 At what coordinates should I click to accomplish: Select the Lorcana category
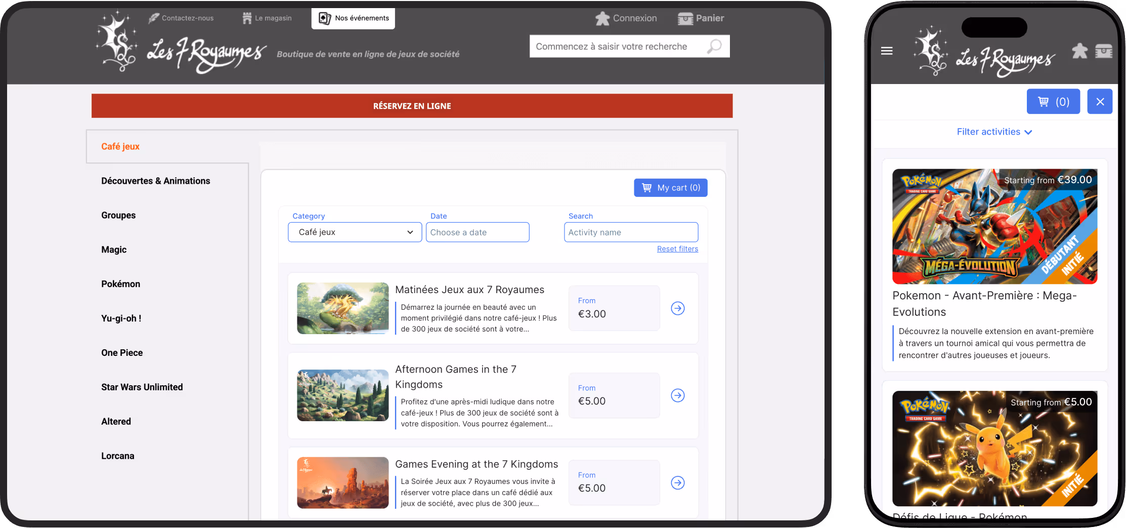117,456
